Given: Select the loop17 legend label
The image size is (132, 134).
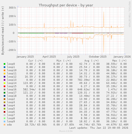Looking at the screenshot, I should (12, 93).
